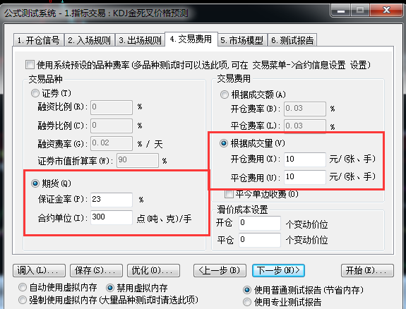Select the 期货(Q) radio option
Image resolution: width=406 pixels, height=309 pixels.
click(35, 183)
